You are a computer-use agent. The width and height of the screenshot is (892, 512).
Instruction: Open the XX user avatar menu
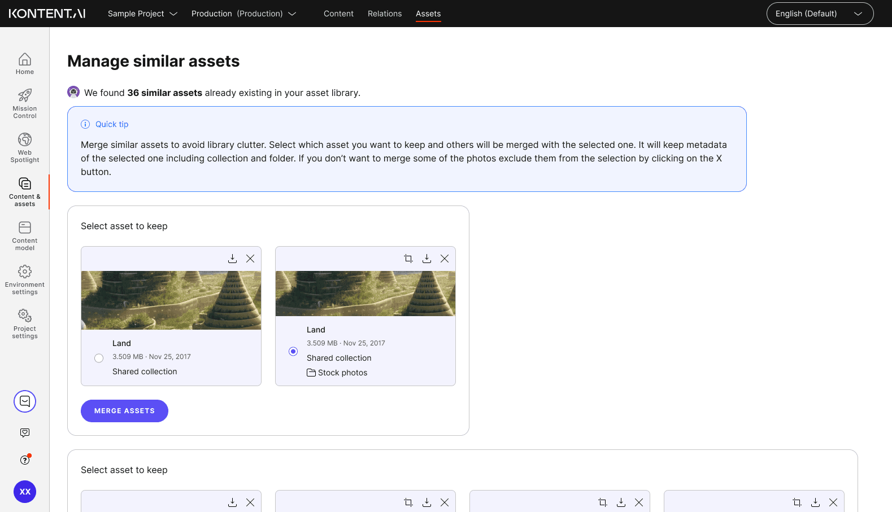[x=25, y=492]
